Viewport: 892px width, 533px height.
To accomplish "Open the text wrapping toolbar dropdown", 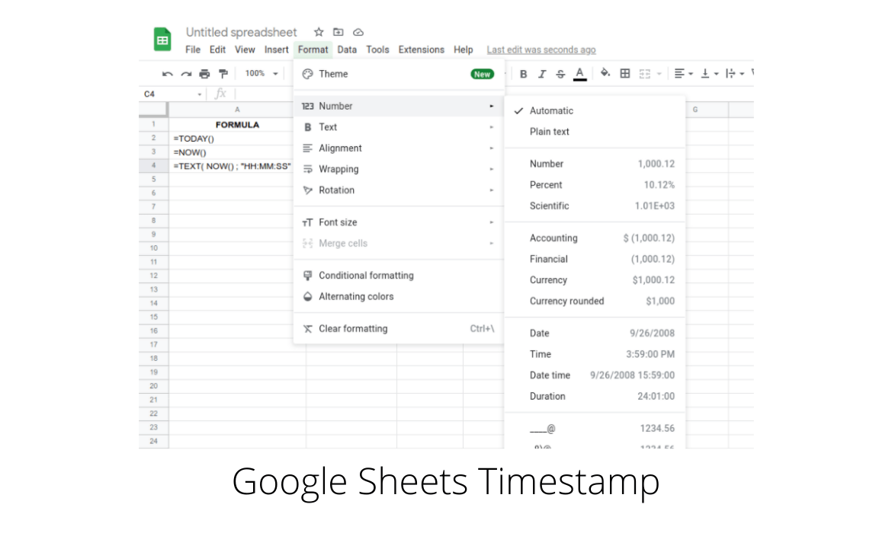I will (x=735, y=73).
